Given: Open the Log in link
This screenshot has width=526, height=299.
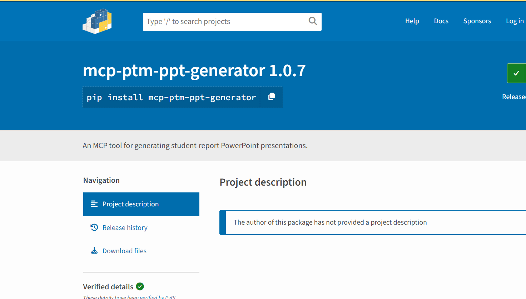Looking at the screenshot, I should click(515, 21).
